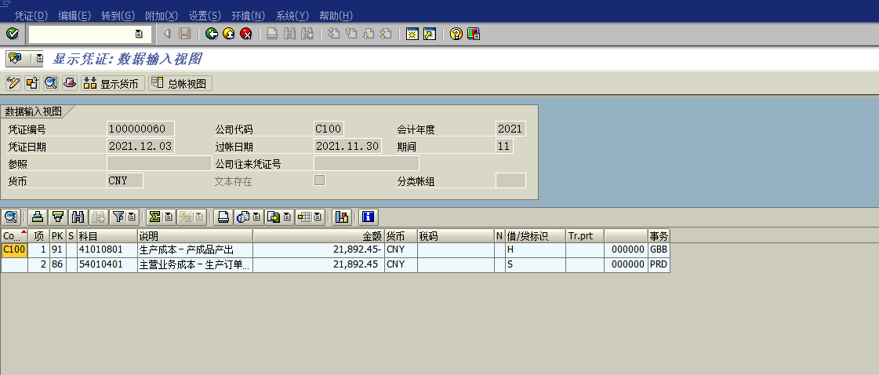Screen dimensions: 879x375
Task: Click the services for object icon beside the title
Action: (15, 58)
